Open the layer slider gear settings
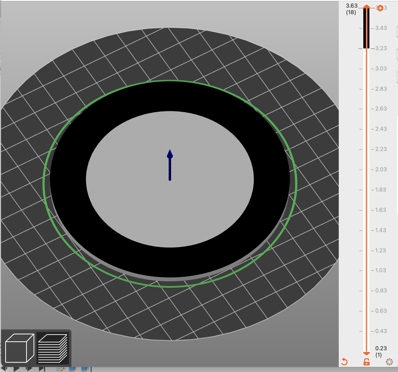Screen dimensions: 398x372 [389, 362]
